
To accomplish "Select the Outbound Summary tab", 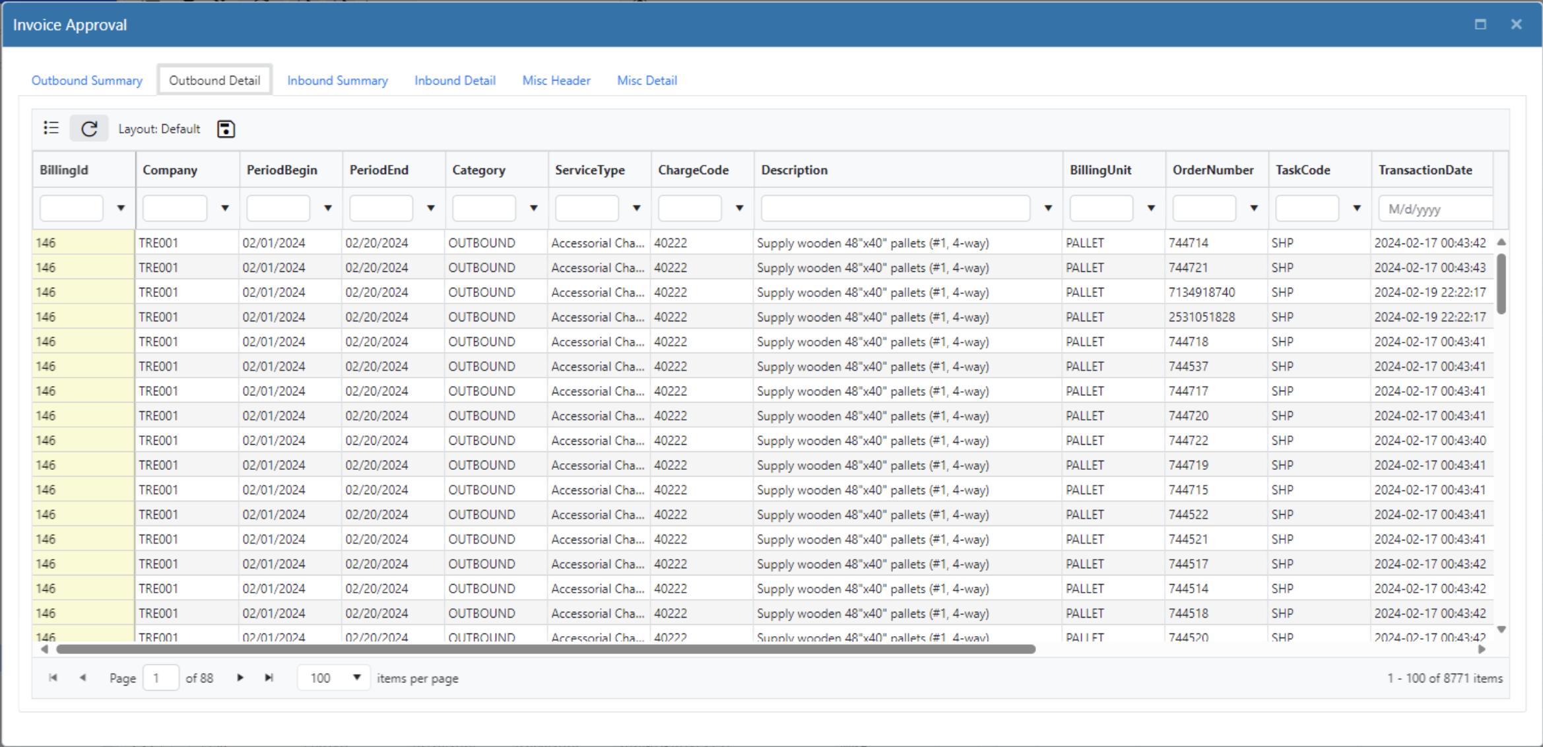I will pyautogui.click(x=86, y=80).
